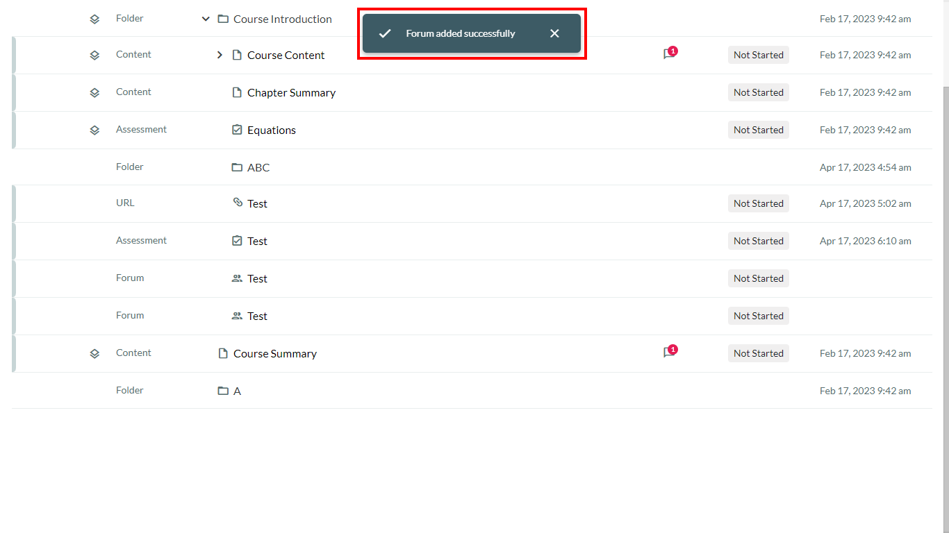Screen dimensions: 949x533
Task: Open the Test assessment item
Action: pyautogui.click(x=257, y=241)
